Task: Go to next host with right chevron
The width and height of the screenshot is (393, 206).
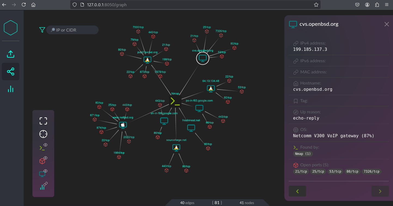Action: click(380, 191)
